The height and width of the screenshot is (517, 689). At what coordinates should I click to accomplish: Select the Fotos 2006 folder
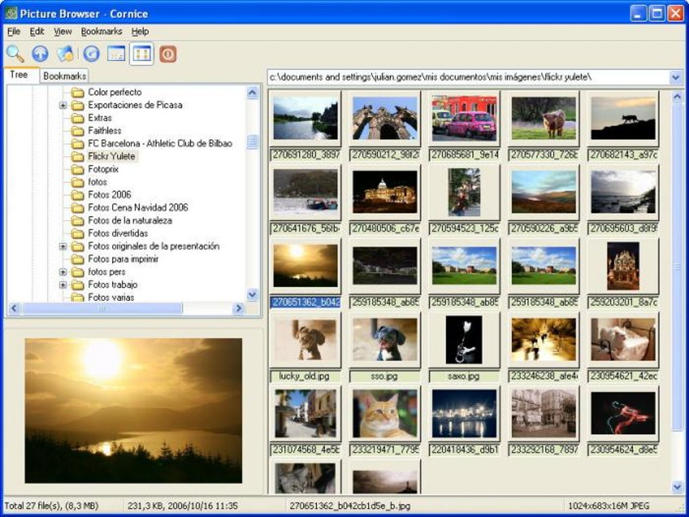pyautogui.click(x=109, y=194)
